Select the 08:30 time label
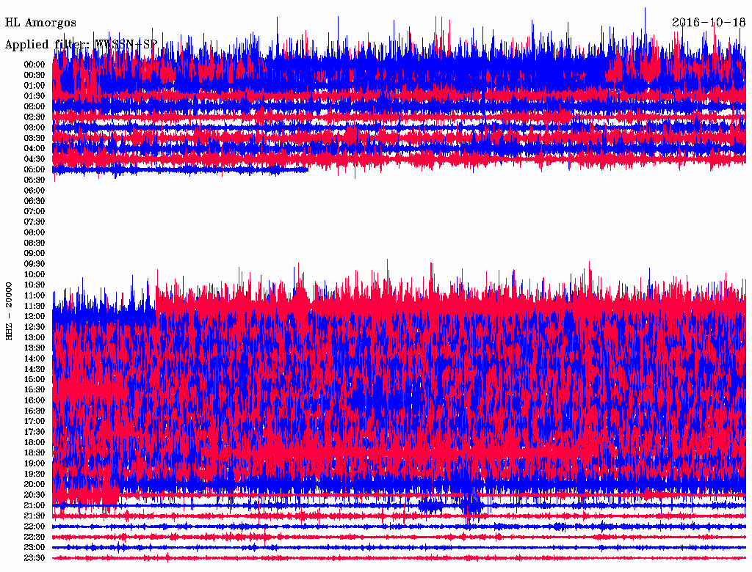The image size is (752, 572). click(35, 243)
